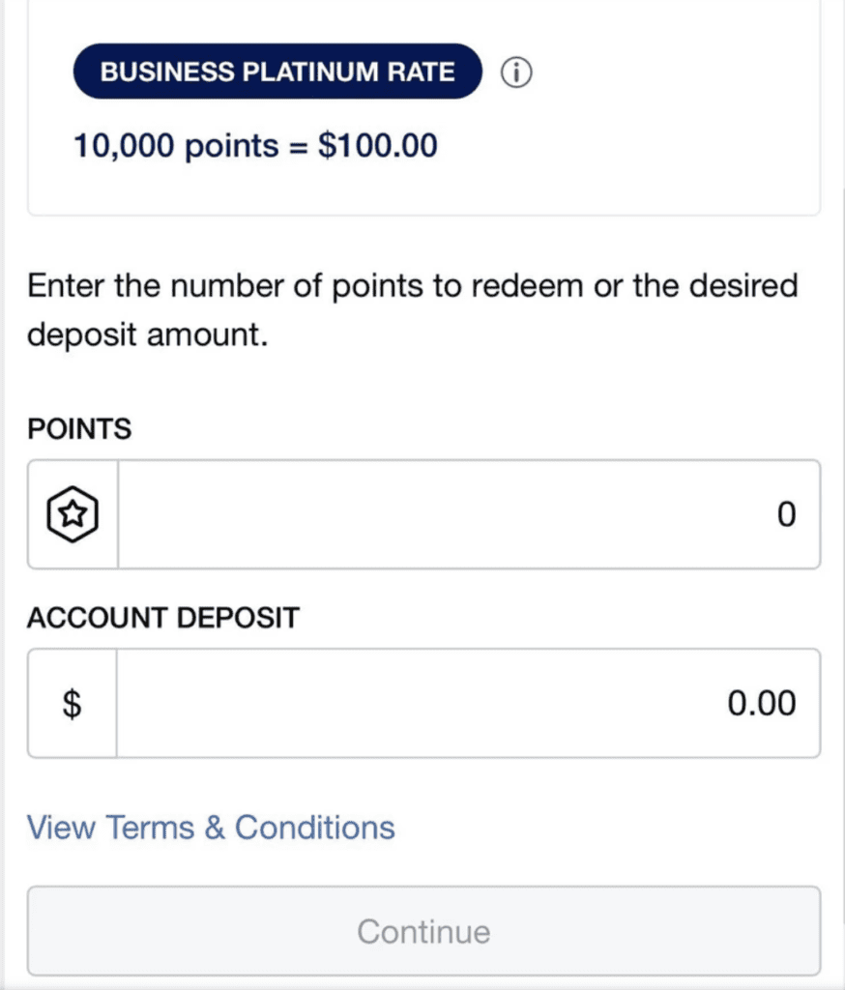Open View Terms & Conditions
This screenshot has width=845, height=990.
pos(211,828)
